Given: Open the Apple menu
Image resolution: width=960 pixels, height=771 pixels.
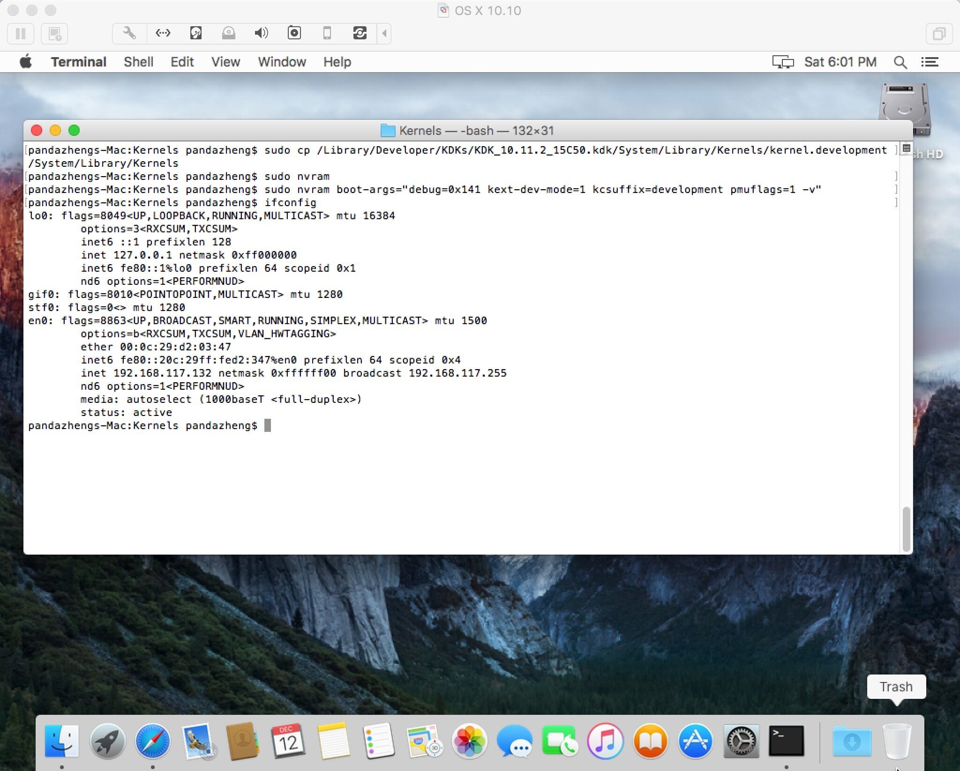Looking at the screenshot, I should 26,62.
